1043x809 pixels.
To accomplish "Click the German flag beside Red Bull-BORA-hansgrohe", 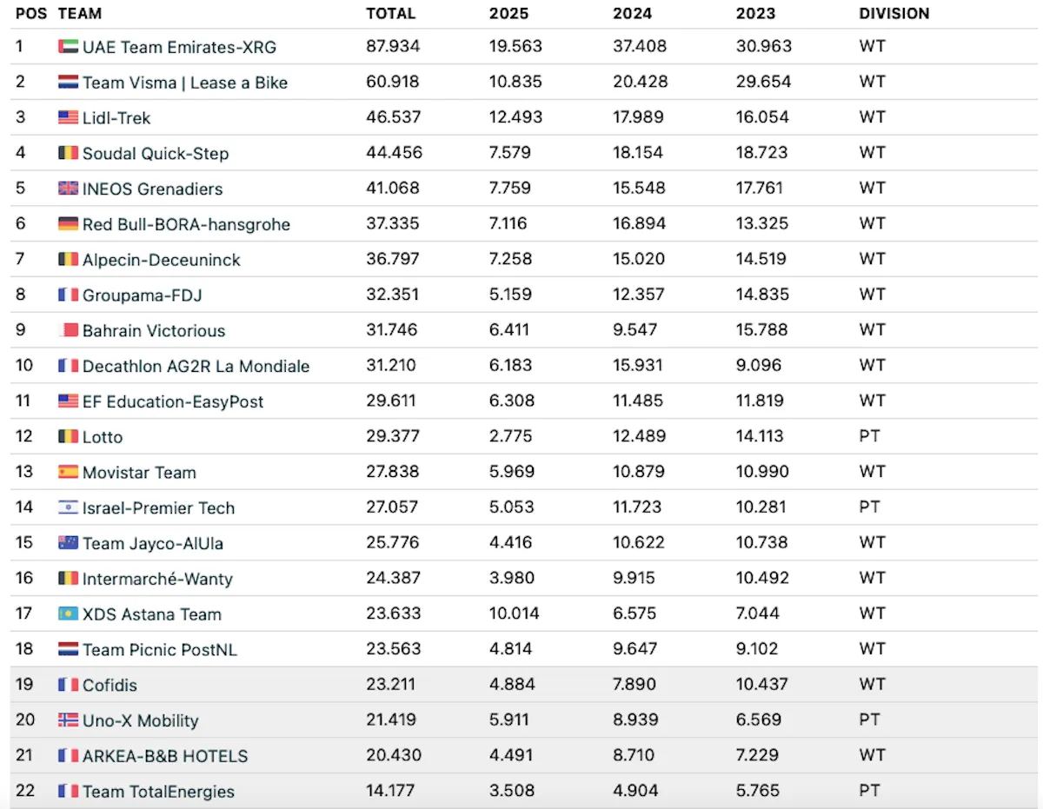I will (x=68, y=224).
